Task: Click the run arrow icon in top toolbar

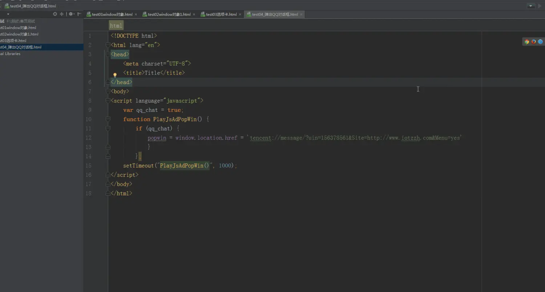Action: click(x=540, y=6)
